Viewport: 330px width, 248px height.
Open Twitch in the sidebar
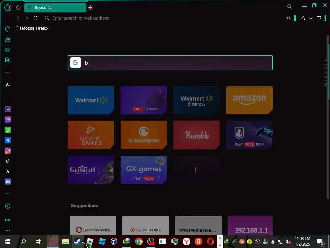click(8, 109)
